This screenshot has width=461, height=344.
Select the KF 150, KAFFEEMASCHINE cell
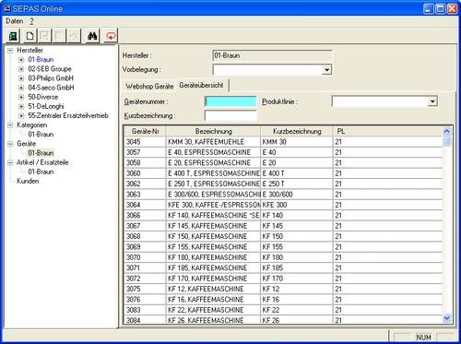point(213,236)
